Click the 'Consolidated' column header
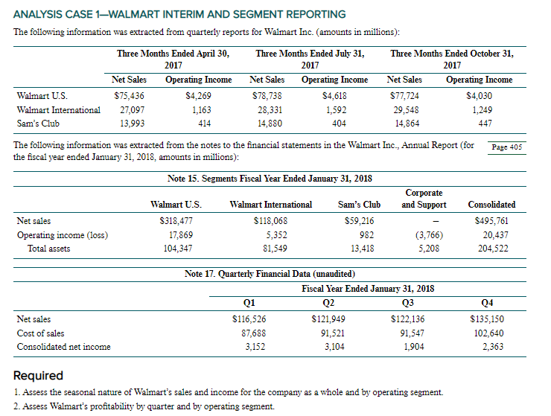This screenshot has width=551, height=416. pos(491,205)
